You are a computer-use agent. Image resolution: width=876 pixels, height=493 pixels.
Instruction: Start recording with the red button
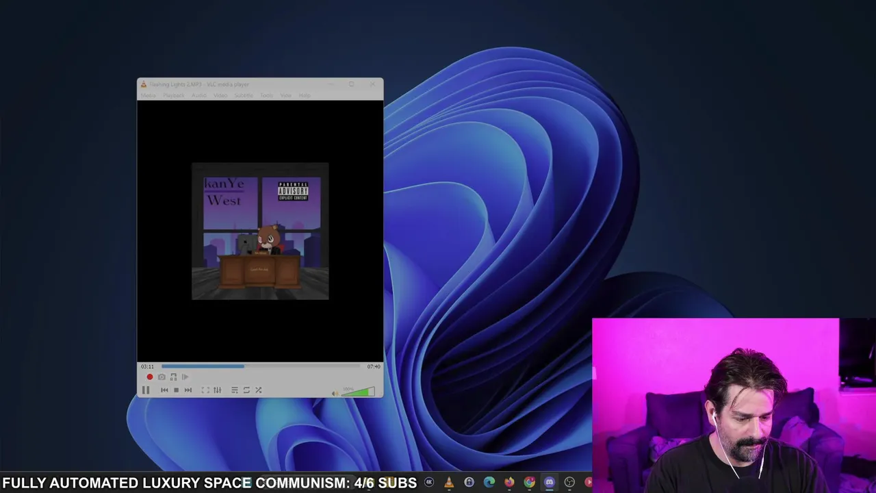(x=150, y=377)
